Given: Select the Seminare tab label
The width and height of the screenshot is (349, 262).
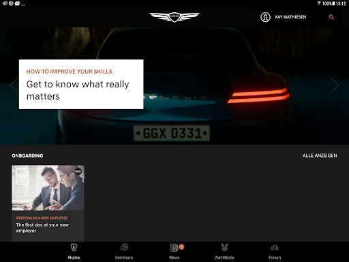Looking at the screenshot, I should [124, 258].
